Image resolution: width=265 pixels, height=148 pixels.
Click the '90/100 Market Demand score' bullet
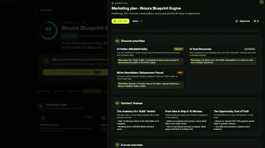(x=136, y=128)
